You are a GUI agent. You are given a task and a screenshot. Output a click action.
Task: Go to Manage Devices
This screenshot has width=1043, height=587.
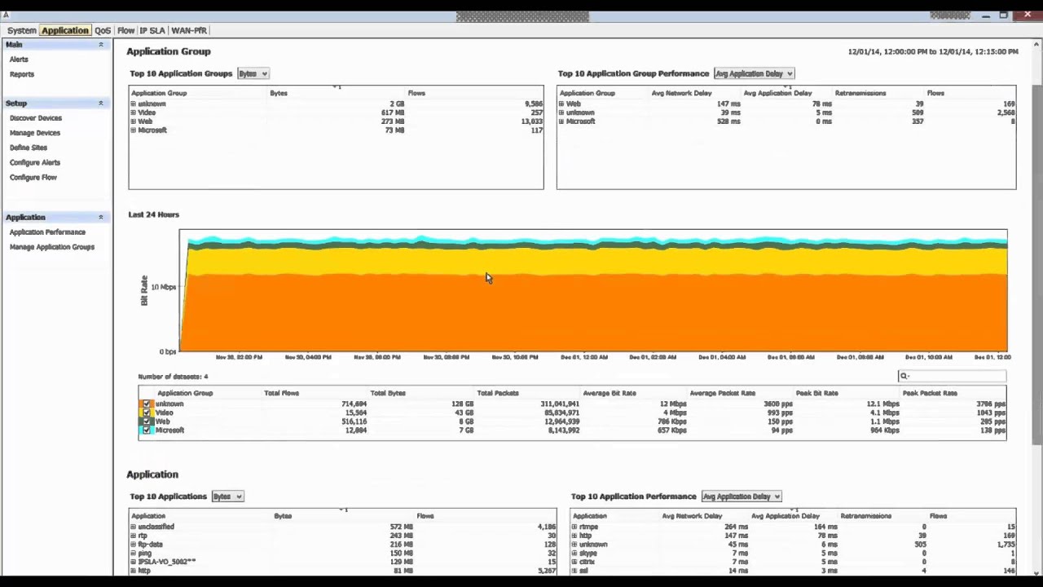pos(35,133)
